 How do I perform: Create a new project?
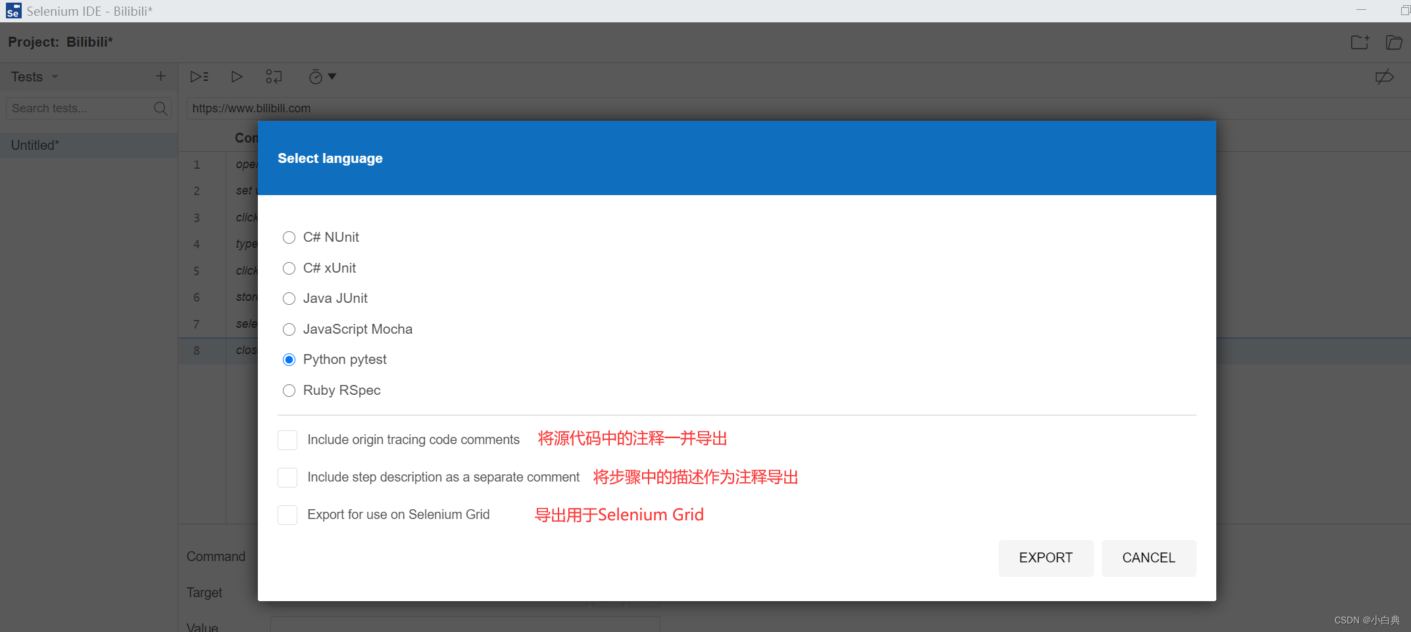(1360, 41)
